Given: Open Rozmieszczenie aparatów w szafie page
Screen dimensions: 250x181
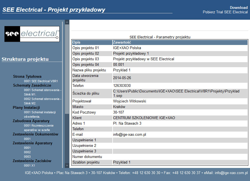Looking at the screenshot, I should 39,128.
